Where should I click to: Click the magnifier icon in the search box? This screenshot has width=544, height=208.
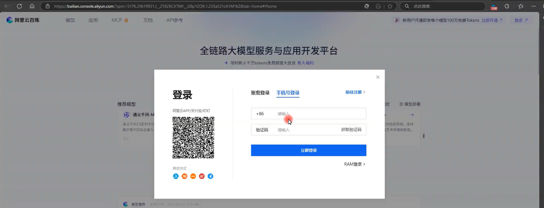(x=407, y=6)
